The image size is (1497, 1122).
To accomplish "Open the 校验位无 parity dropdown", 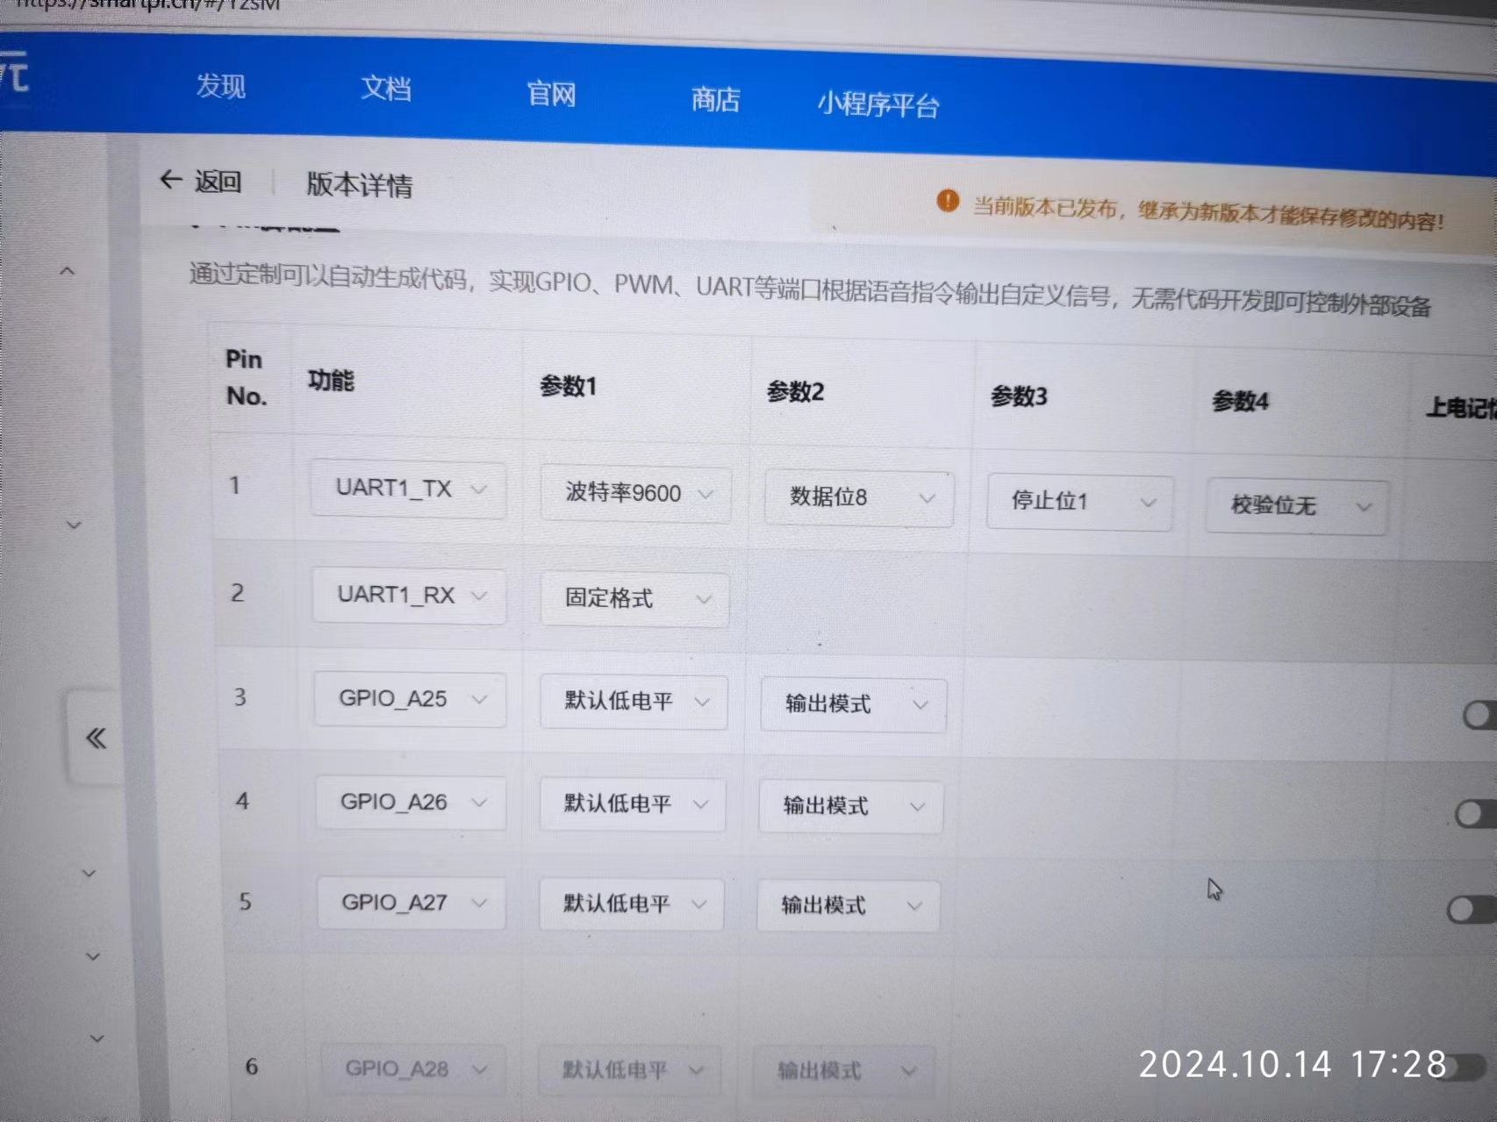I will click(x=1295, y=506).
